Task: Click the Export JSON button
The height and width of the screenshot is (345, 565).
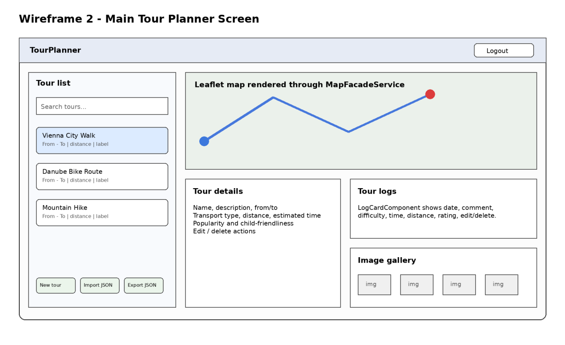Action: click(144, 286)
